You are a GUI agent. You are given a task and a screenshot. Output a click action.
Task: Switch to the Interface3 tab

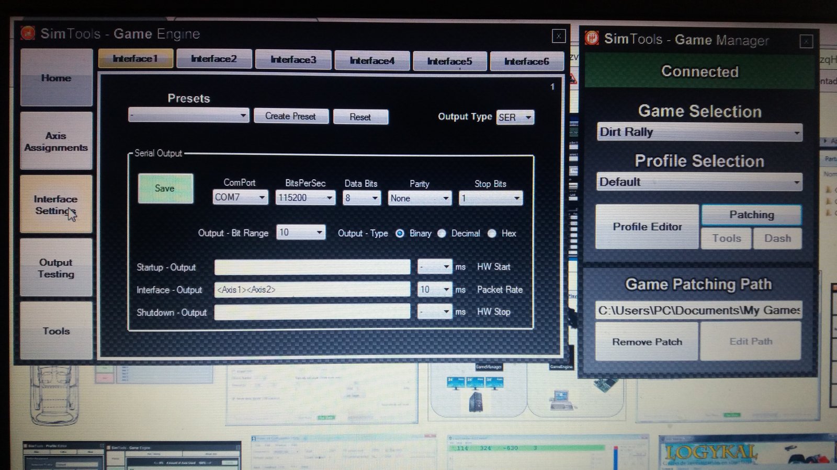[293, 60]
